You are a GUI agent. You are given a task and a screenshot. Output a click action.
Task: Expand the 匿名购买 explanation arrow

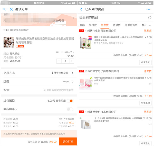(x=16, y=109)
